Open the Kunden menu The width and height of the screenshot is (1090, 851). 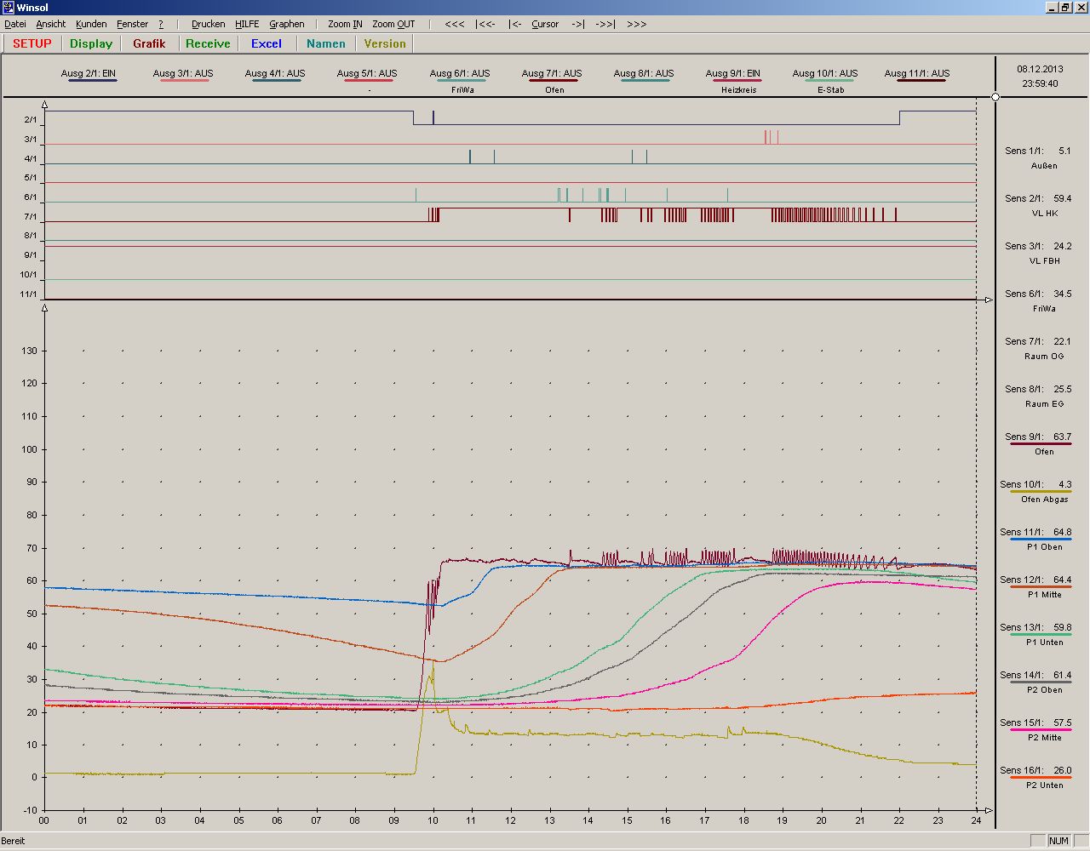coord(91,24)
